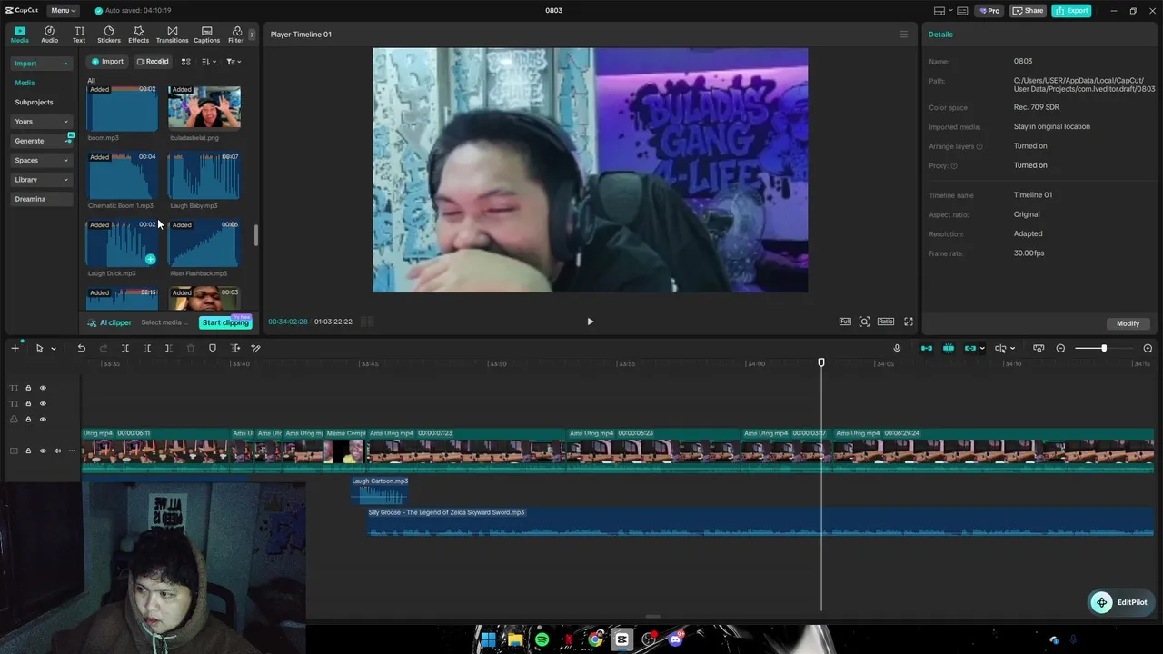Delete left of the playhead
Viewport: 1163px width, 654px height.
point(146,348)
